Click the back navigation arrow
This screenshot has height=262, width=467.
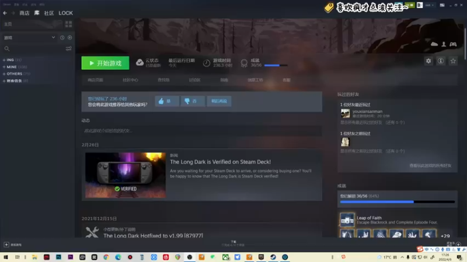5,13
